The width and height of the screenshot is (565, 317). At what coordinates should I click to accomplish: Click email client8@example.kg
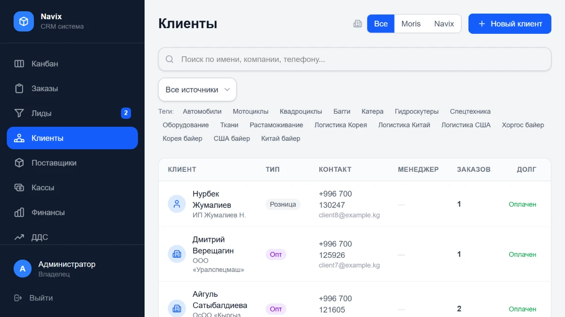coord(349,215)
